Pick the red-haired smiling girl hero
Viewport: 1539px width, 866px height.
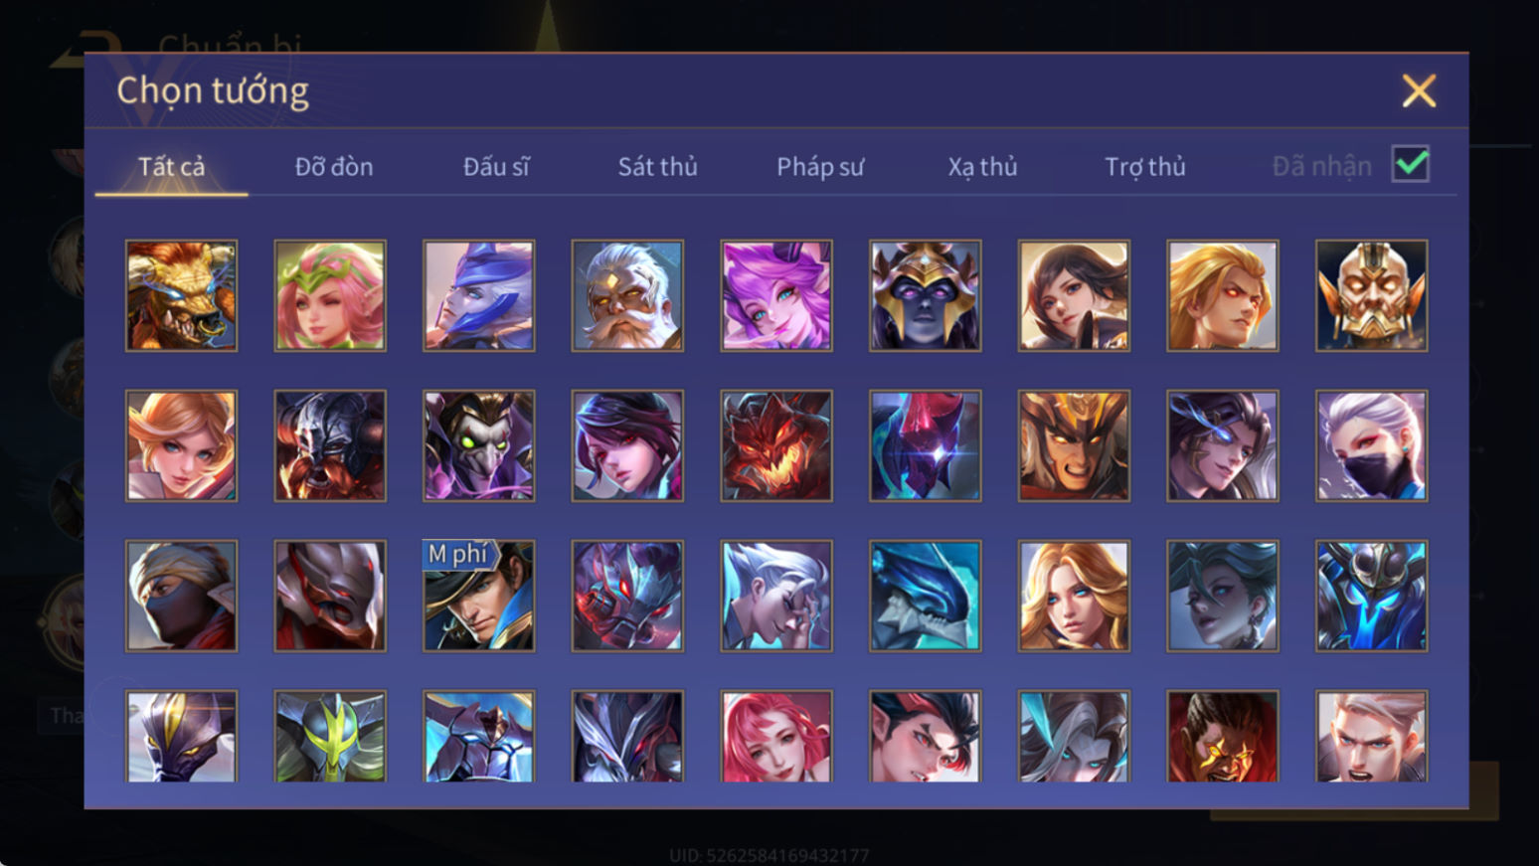click(x=776, y=736)
